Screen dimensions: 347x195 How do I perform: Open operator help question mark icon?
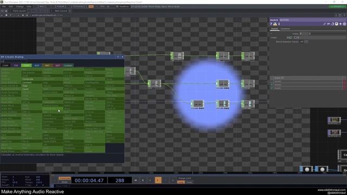click(271, 24)
